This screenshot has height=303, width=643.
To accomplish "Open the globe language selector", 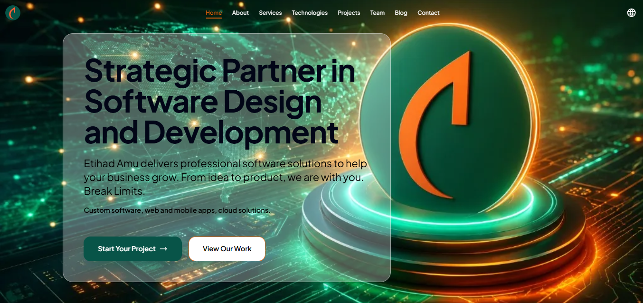I will [x=631, y=13].
